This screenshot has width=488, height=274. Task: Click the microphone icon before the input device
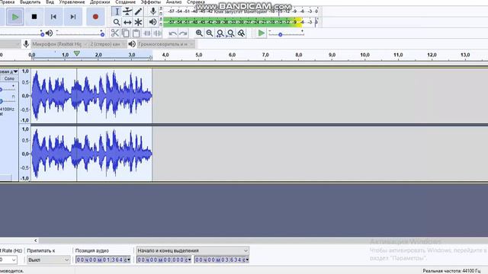26,44
